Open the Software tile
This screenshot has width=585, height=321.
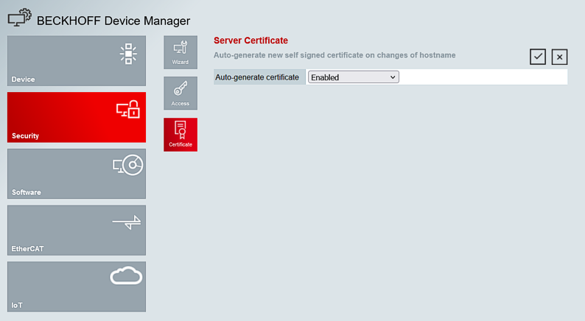coord(77,174)
